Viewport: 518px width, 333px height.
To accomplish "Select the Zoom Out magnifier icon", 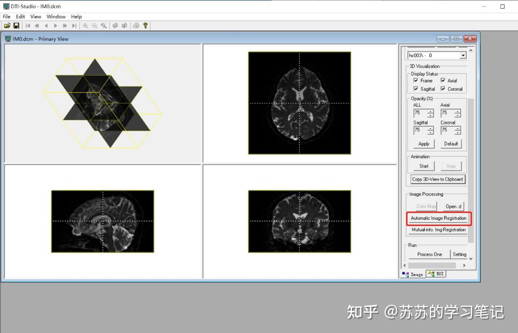I will click(94, 25).
